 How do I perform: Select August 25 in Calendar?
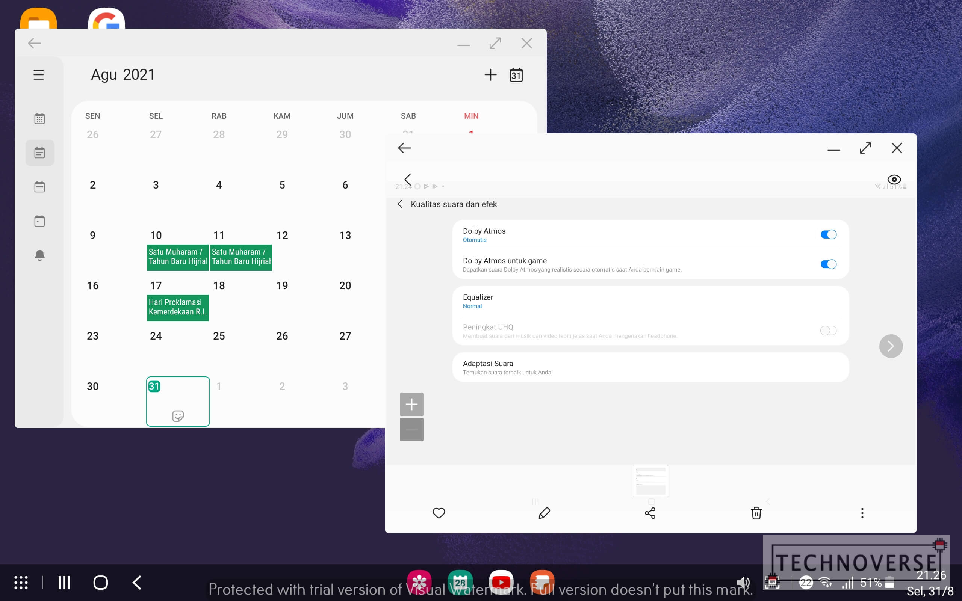coord(219,336)
